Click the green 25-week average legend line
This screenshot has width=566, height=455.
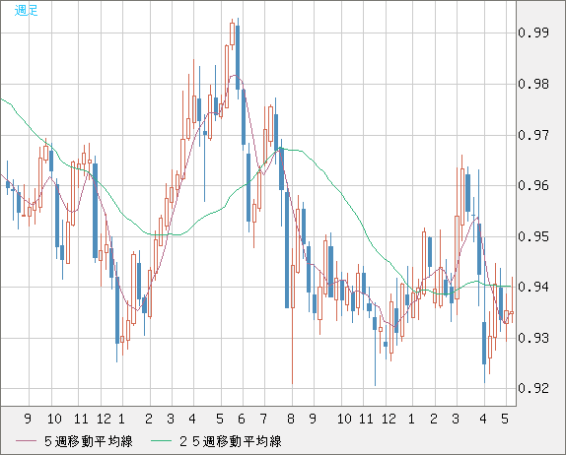161,441
